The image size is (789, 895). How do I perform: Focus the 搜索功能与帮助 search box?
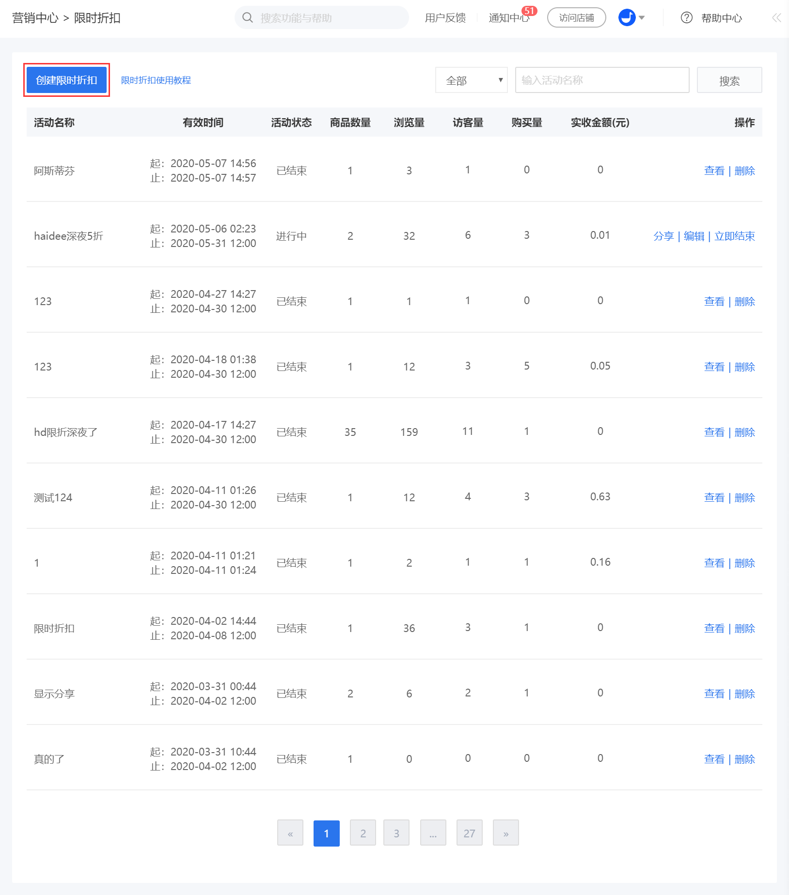322,18
